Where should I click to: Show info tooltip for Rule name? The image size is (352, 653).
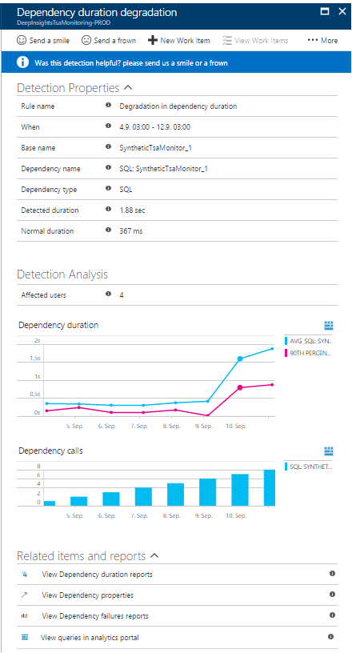(108, 106)
